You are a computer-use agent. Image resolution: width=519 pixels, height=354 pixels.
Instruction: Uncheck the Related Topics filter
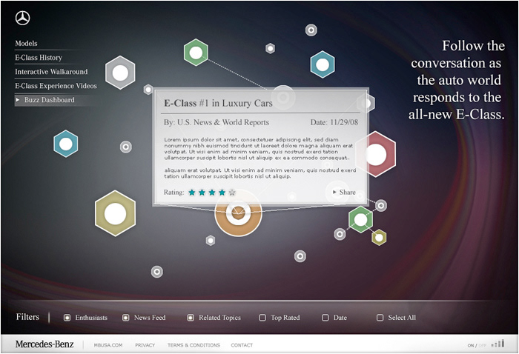tap(191, 318)
